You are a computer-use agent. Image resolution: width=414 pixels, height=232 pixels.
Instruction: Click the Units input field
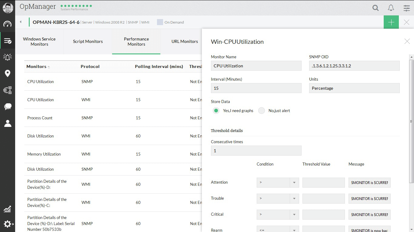point(354,88)
